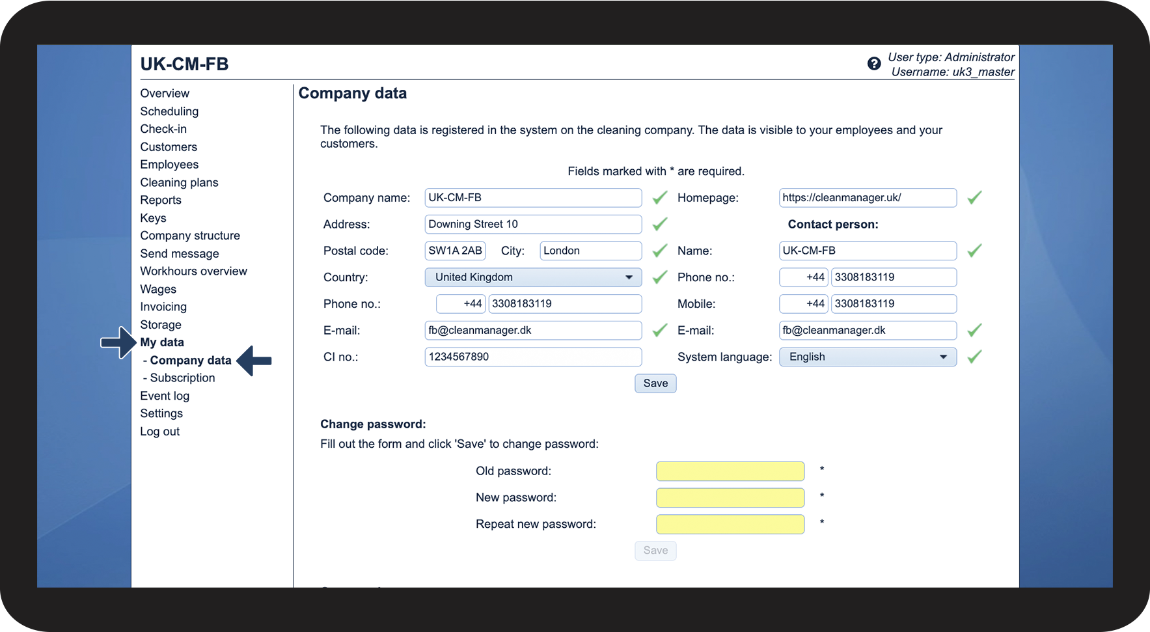
Task: Open Cleaning plans in the sidebar
Action: (x=179, y=183)
